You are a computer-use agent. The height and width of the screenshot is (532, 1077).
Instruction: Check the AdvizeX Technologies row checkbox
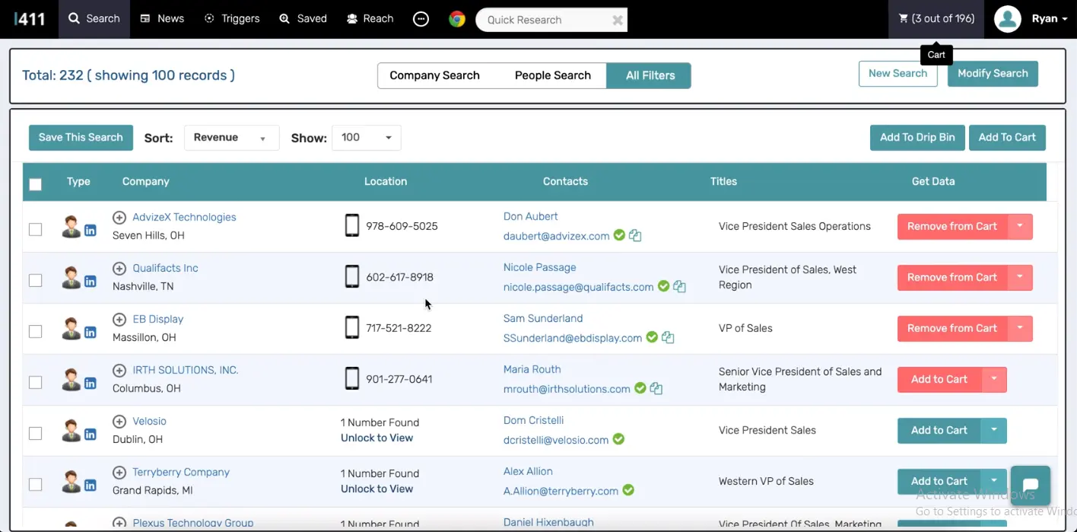[35, 229]
